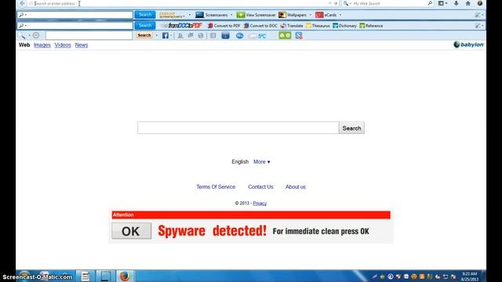
Task: Click the fromDOCtoPDF logo
Action: pyautogui.click(x=183, y=26)
